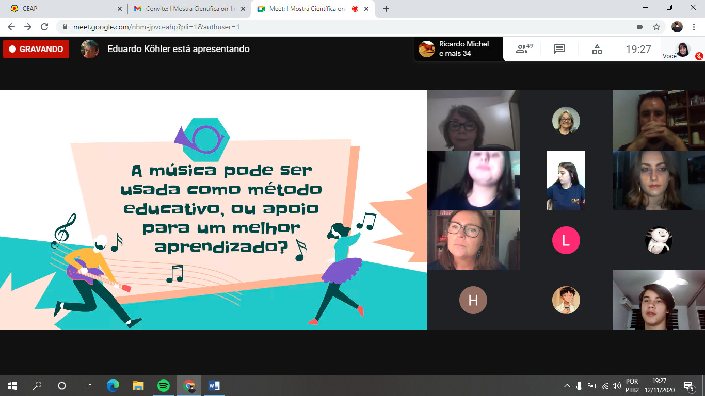
Task: Reload the Google Meet page
Action: click(x=44, y=27)
